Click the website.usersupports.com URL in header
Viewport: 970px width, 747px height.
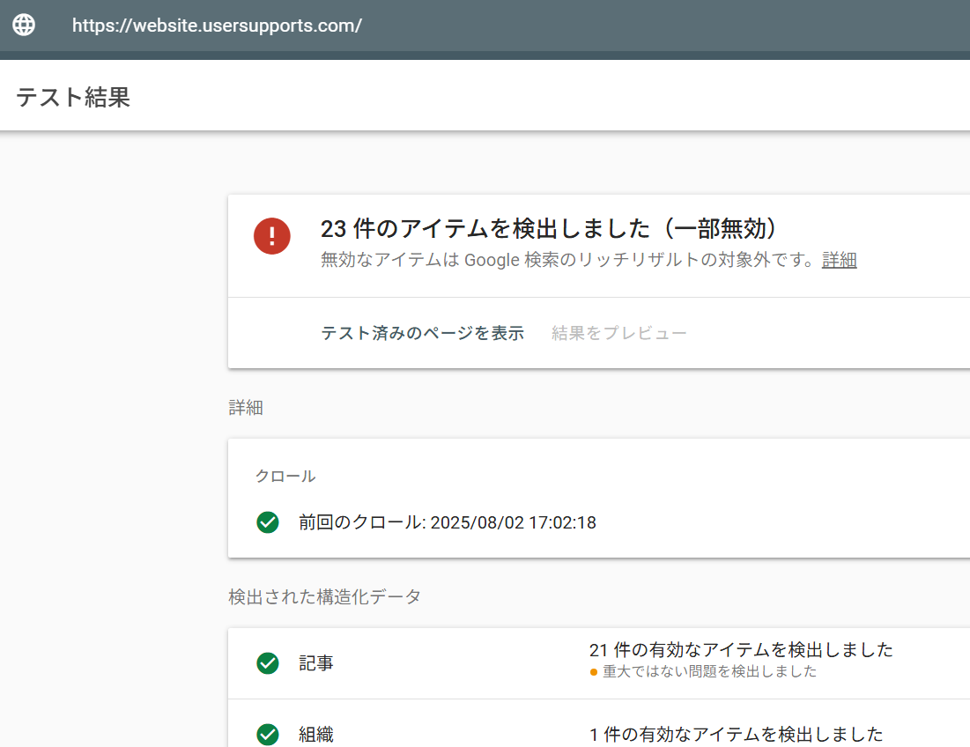(x=217, y=26)
